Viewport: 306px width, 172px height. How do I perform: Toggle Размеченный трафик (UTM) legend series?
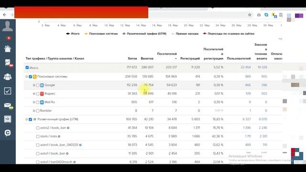144,33
